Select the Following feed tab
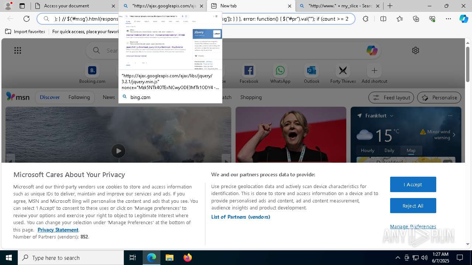This screenshot has height=265, width=472. click(79, 97)
